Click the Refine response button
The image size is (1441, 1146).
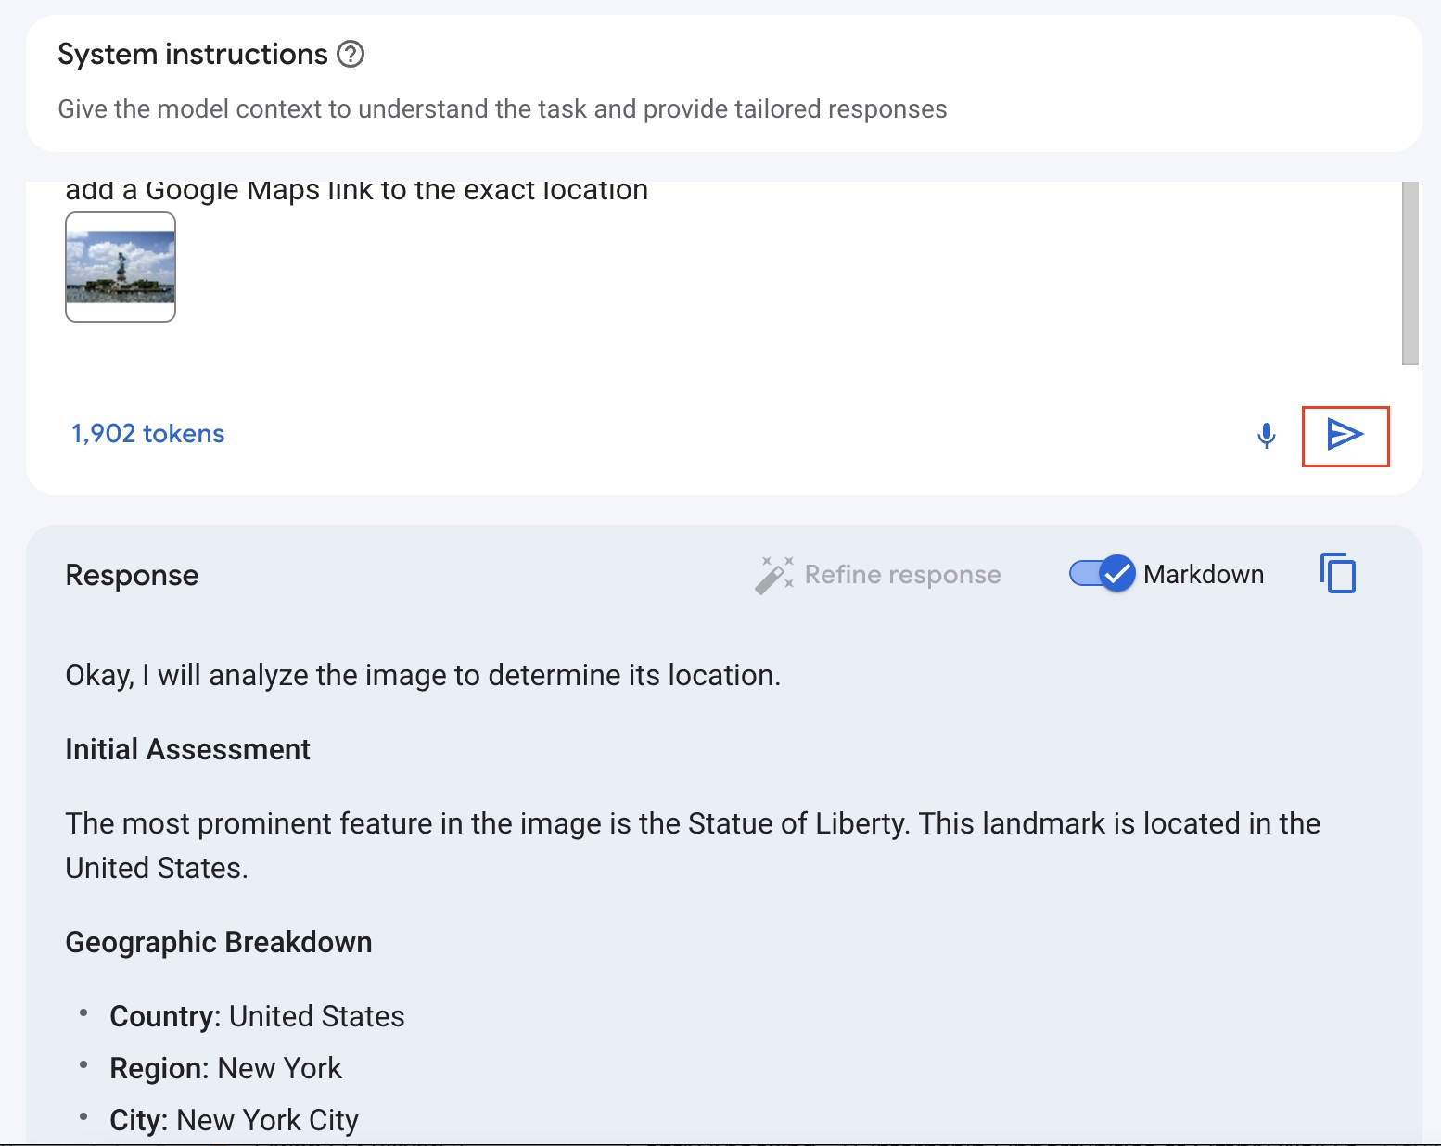[x=877, y=573]
